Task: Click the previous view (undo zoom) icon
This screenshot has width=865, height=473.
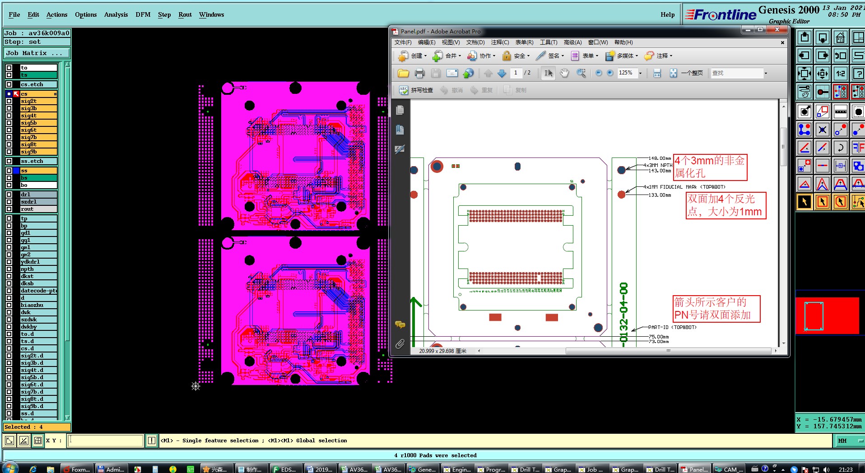Action: coord(840,56)
